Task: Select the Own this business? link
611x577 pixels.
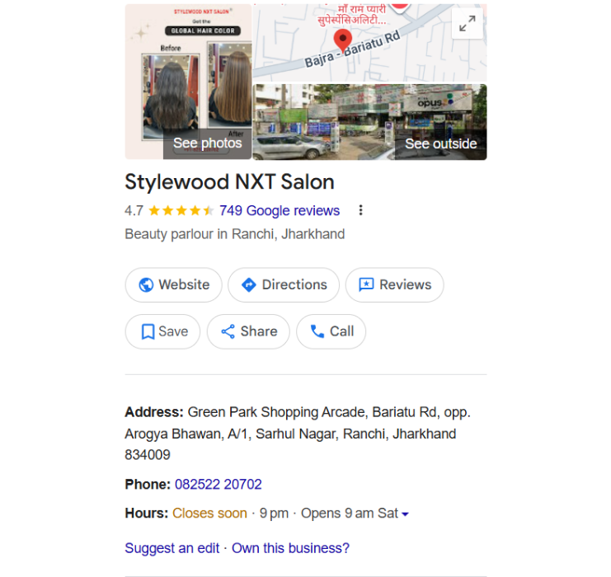Action: (290, 548)
